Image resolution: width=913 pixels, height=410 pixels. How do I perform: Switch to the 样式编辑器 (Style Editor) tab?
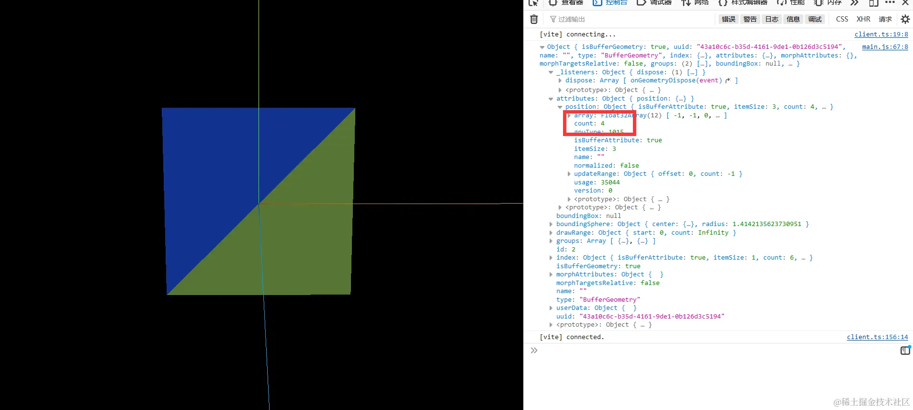click(743, 3)
